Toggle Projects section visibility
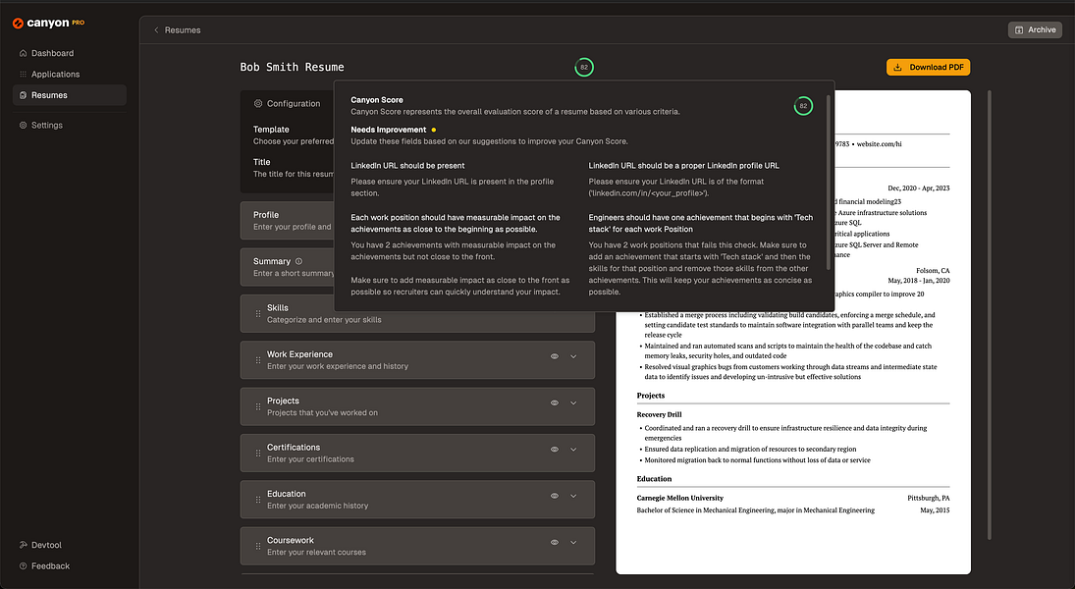The height and width of the screenshot is (589, 1075). click(x=555, y=403)
